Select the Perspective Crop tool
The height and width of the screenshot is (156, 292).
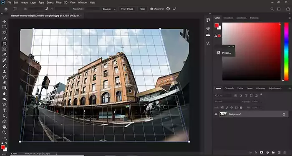[4, 44]
